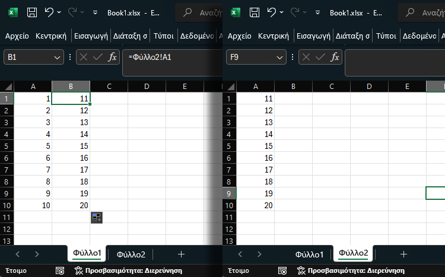Select column D header in right window
The width and height of the screenshot is (445, 277).
[x=369, y=87]
